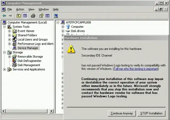Open 'Tell me why this testing is important' link
The height and width of the screenshot is (120, 170).
click(x=136, y=69)
